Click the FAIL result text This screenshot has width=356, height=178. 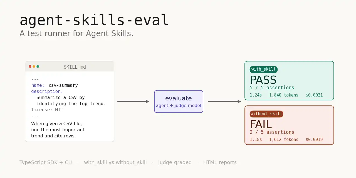[x=261, y=125]
